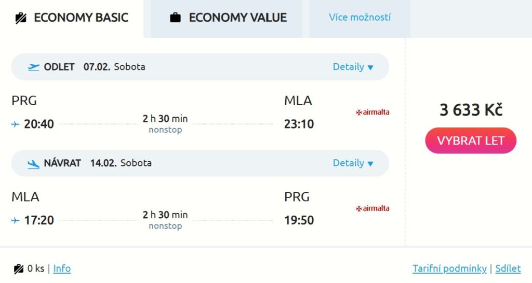Click the small plane icon next to 17:20

click(16, 221)
